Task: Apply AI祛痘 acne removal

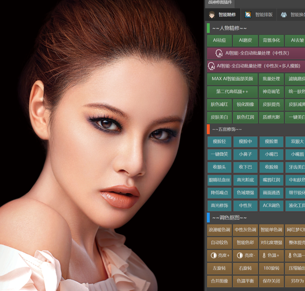Action: pyautogui.click(x=219, y=40)
